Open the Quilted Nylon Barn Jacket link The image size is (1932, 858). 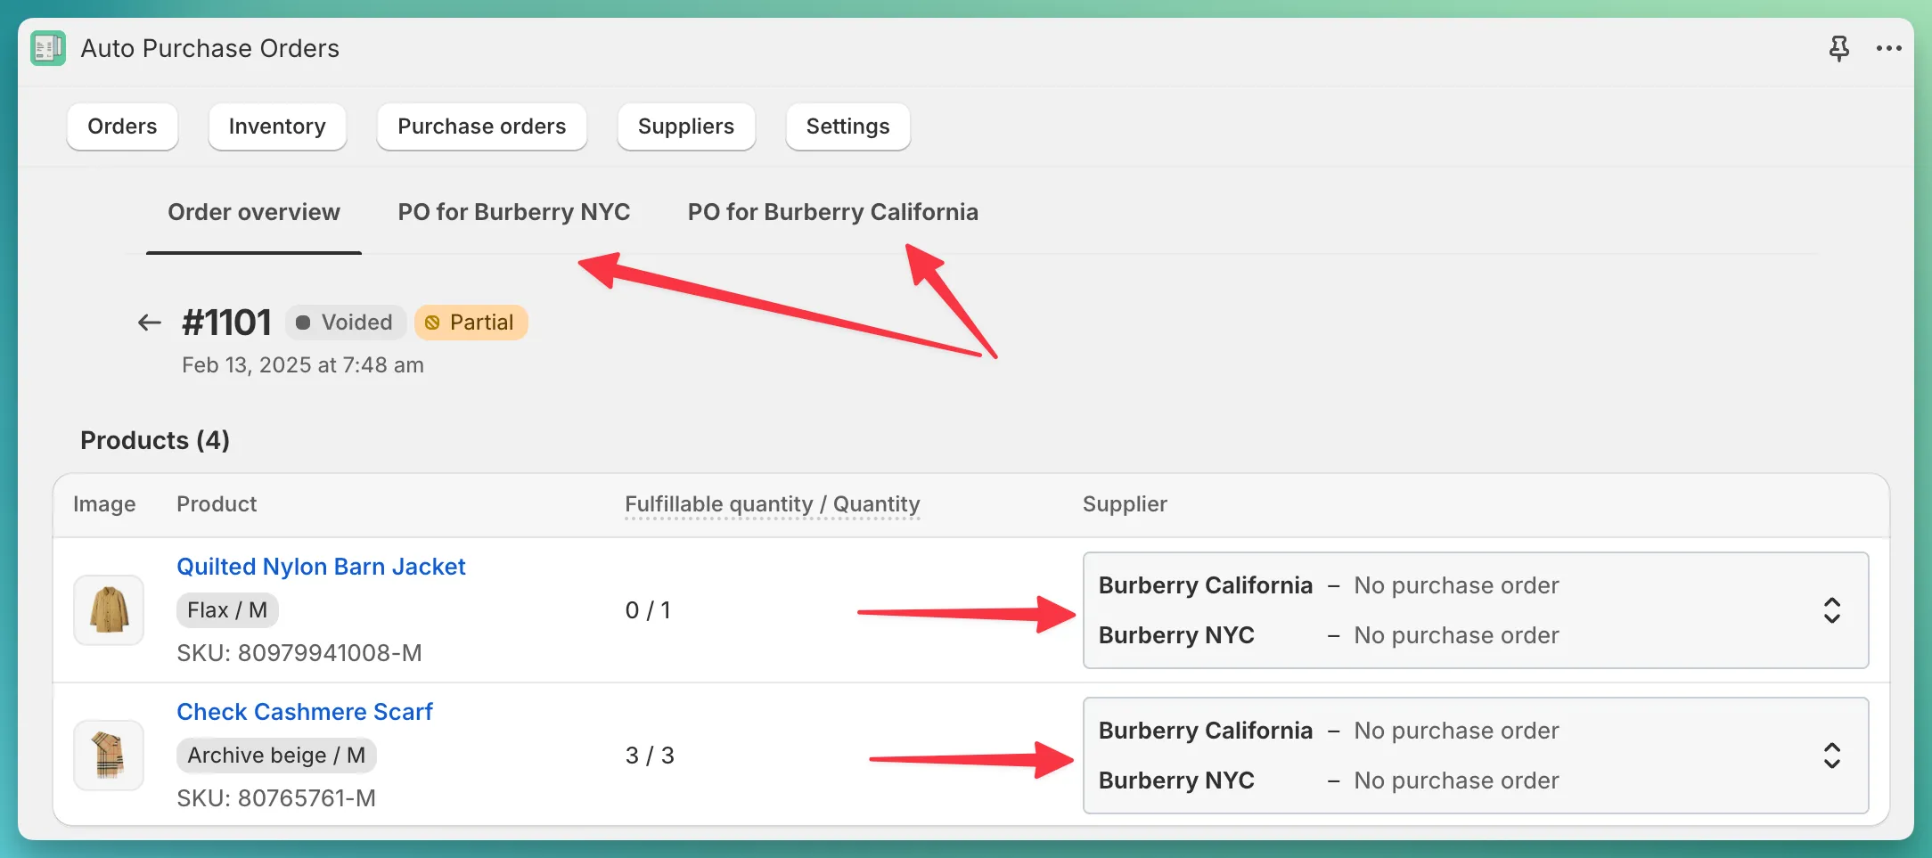click(321, 567)
